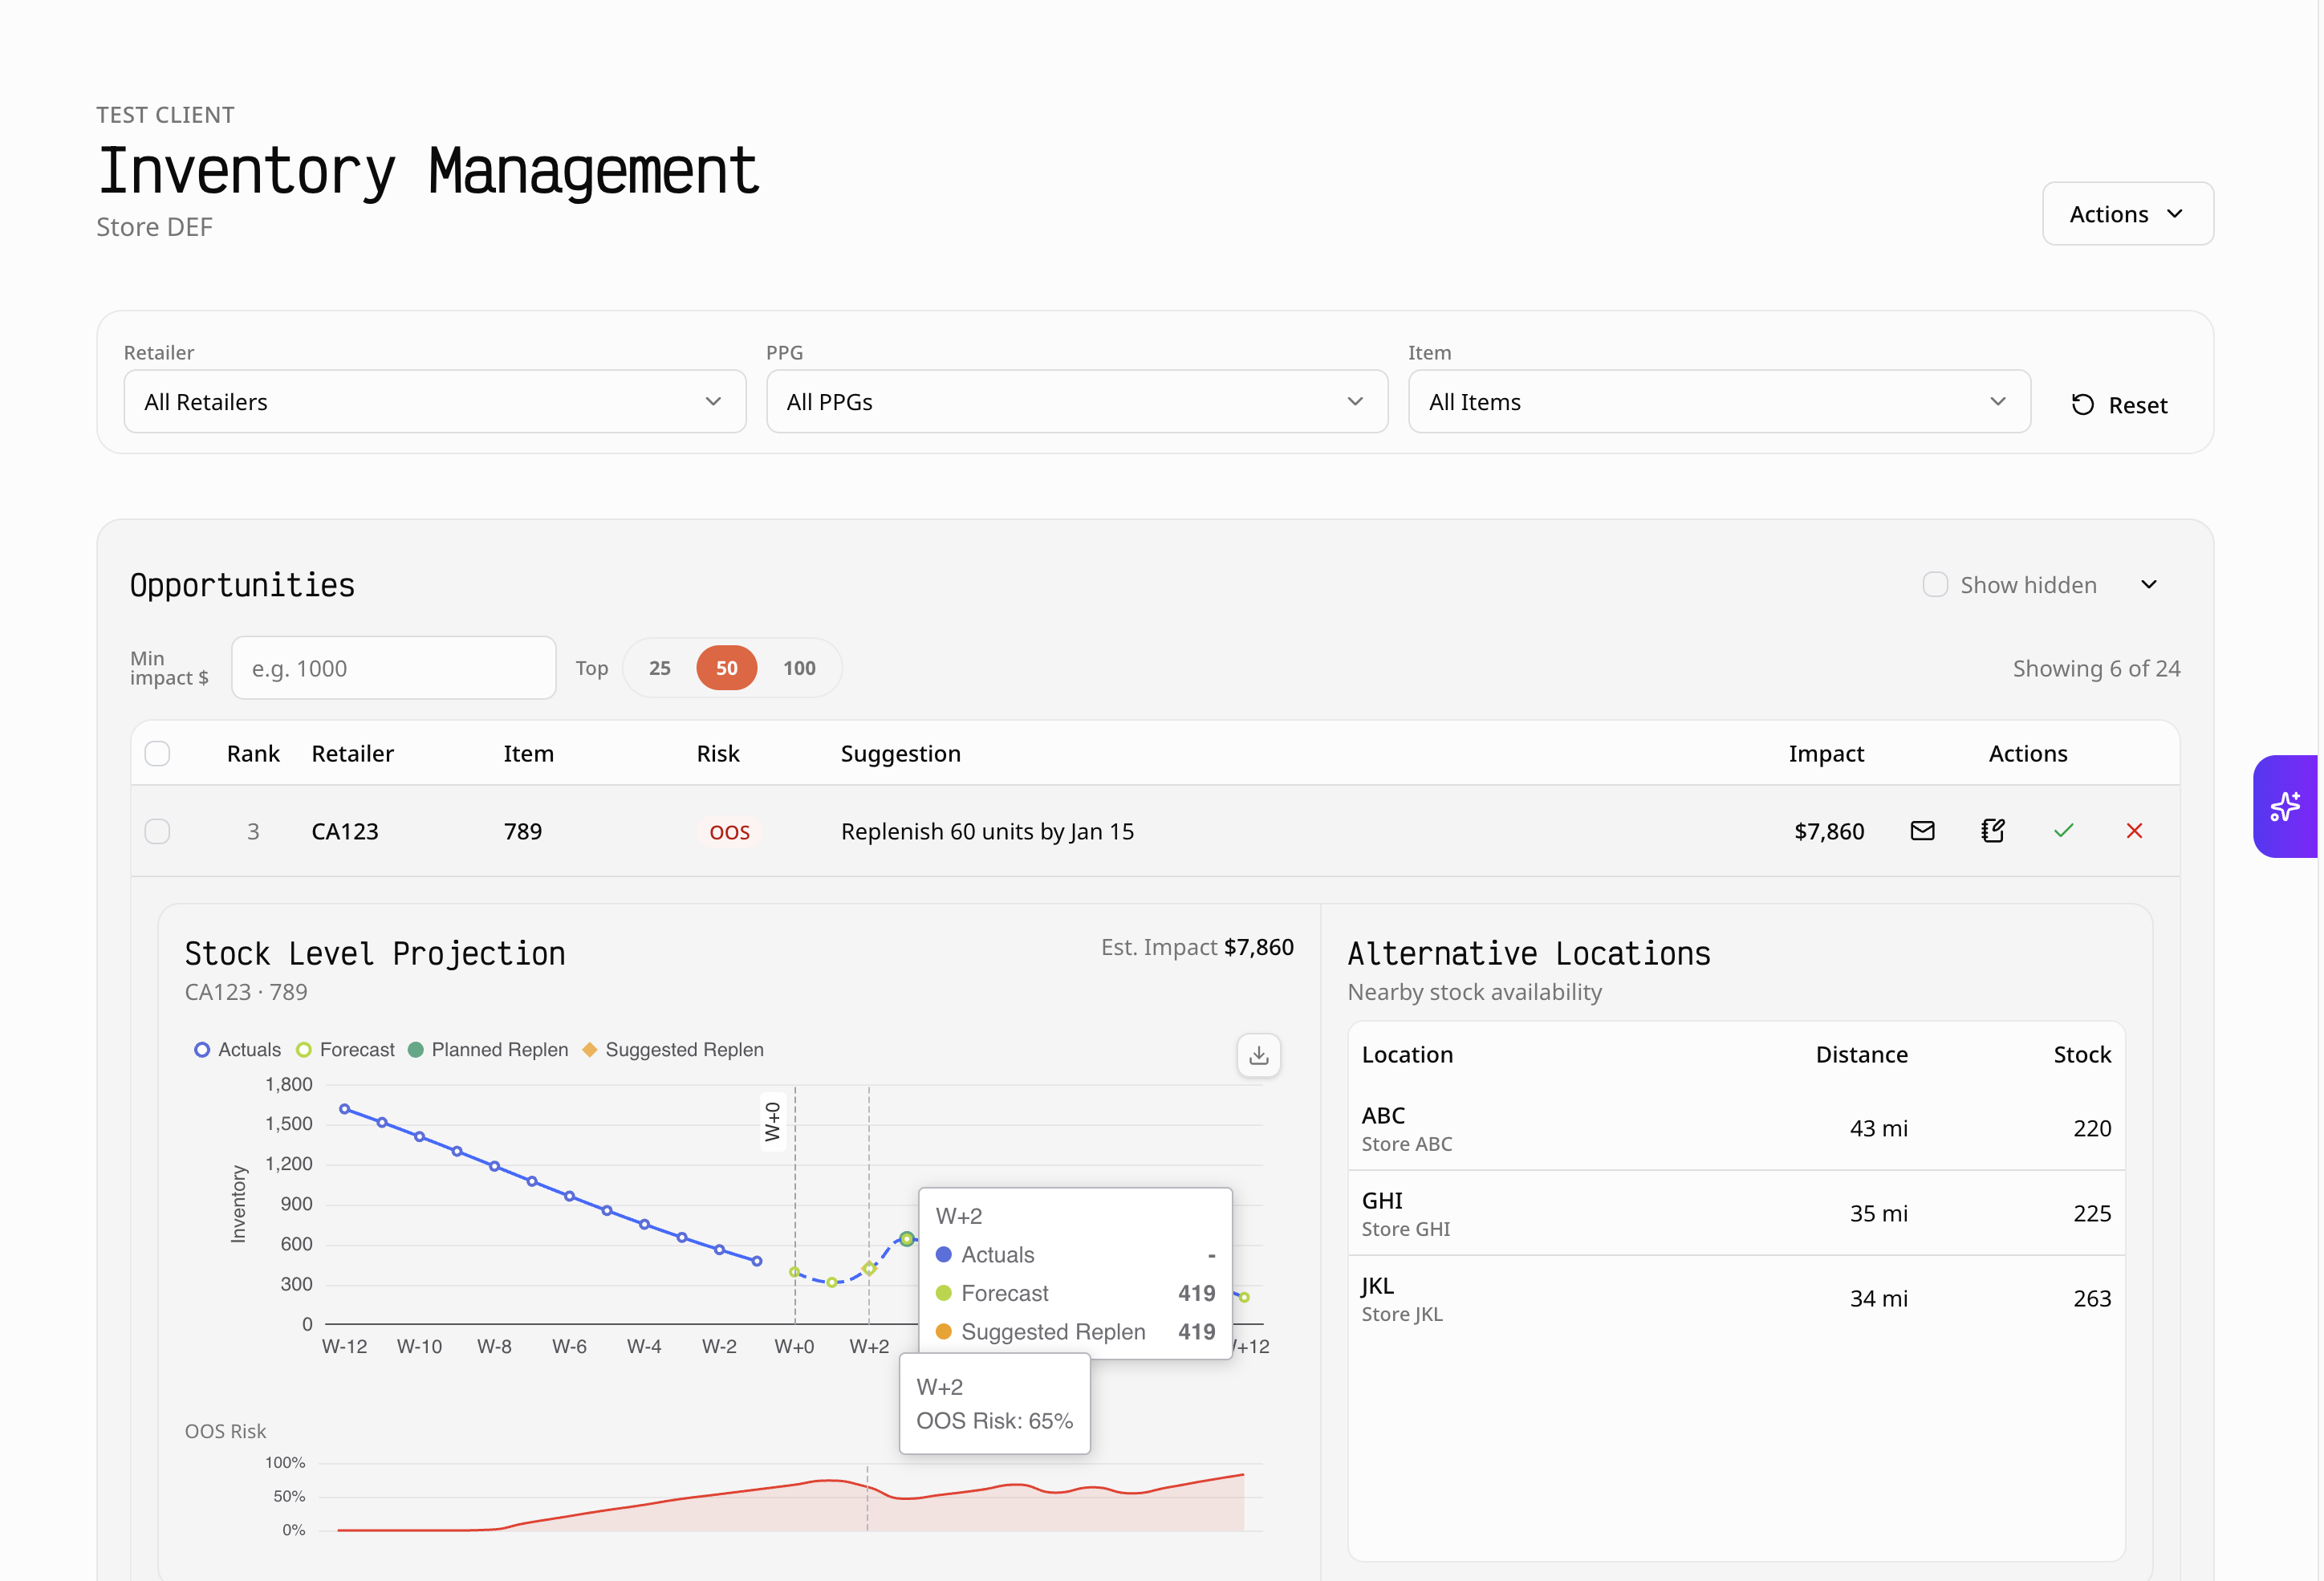Click the edit note icon in row actions
The height and width of the screenshot is (1581, 2324).
(1992, 831)
